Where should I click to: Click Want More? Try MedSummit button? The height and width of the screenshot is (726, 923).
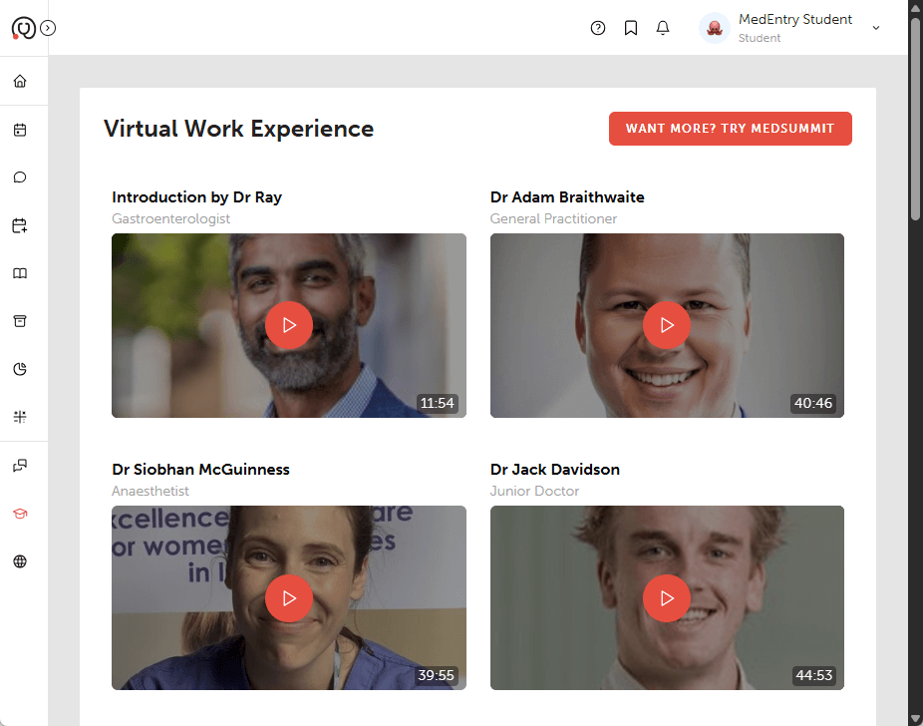click(x=730, y=129)
